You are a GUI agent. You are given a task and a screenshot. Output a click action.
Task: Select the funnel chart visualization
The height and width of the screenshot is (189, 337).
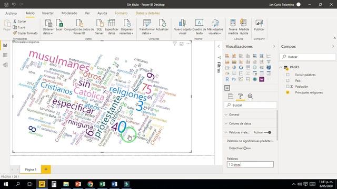tap(269, 62)
